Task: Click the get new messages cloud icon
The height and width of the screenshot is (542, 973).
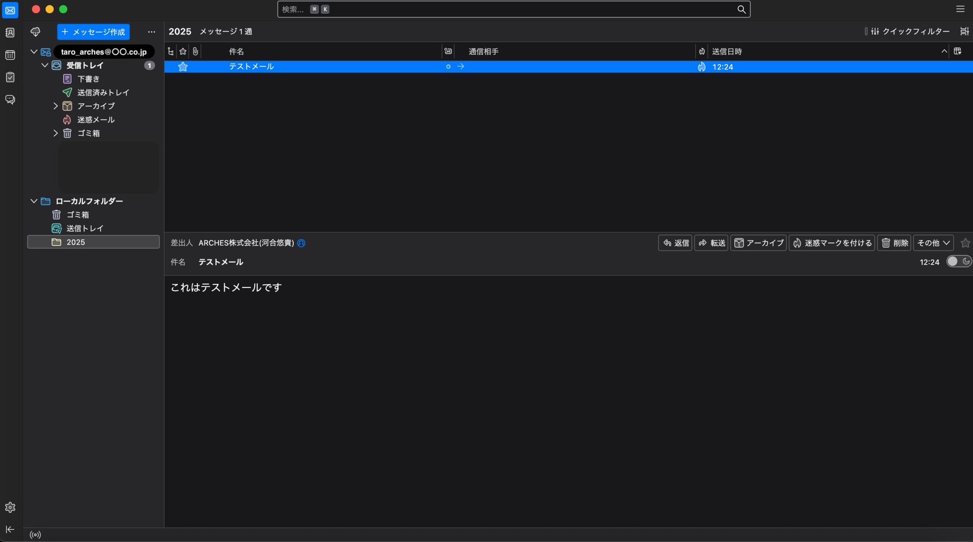Action: tap(35, 32)
